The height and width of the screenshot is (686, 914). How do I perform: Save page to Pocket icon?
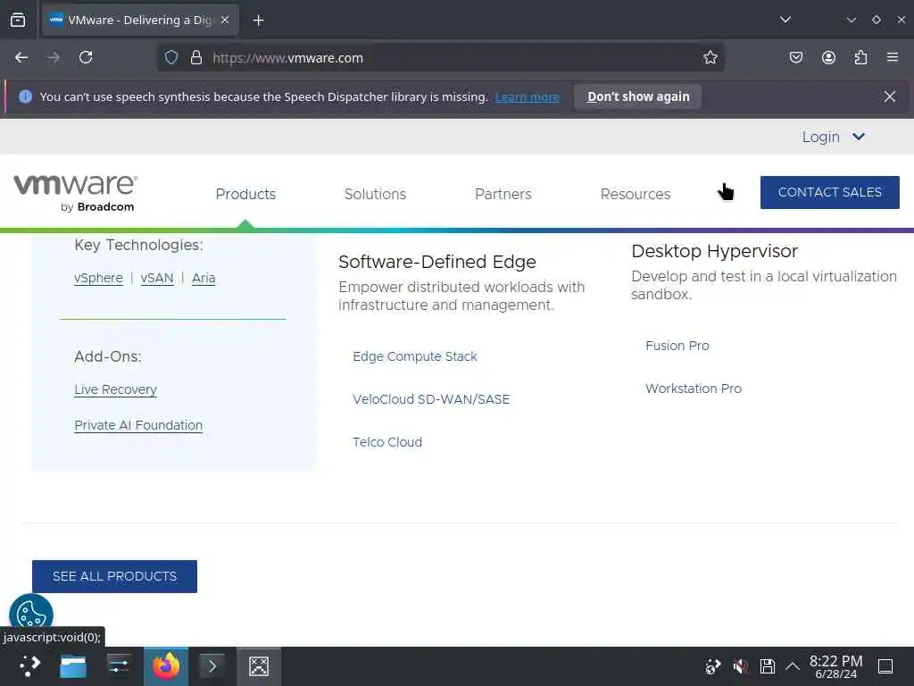coord(796,58)
